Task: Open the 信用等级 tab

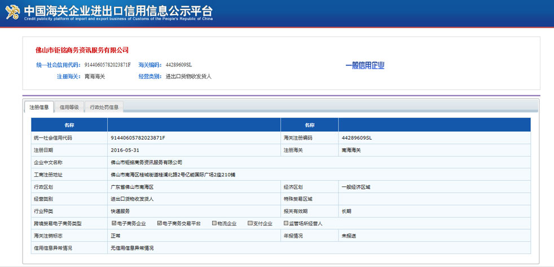Action: point(69,107)
